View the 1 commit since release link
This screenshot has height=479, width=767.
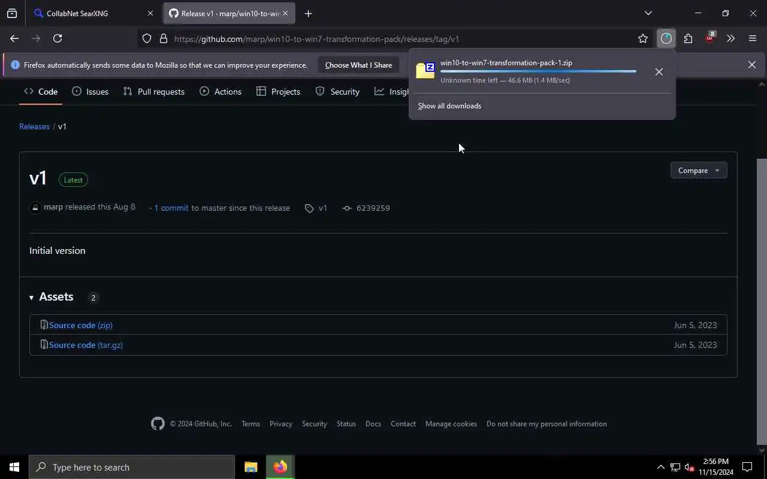(x=171, y=208)
